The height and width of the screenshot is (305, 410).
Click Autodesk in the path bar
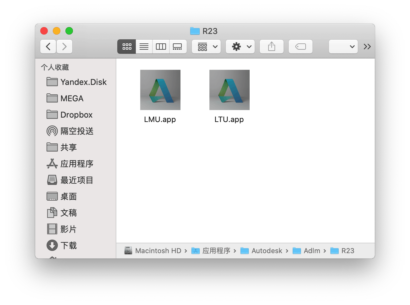pyautogui.click(x=267, y=251)
